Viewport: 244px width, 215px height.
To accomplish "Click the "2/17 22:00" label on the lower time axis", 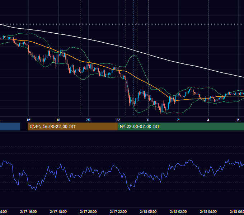I will tap(118, 211).
